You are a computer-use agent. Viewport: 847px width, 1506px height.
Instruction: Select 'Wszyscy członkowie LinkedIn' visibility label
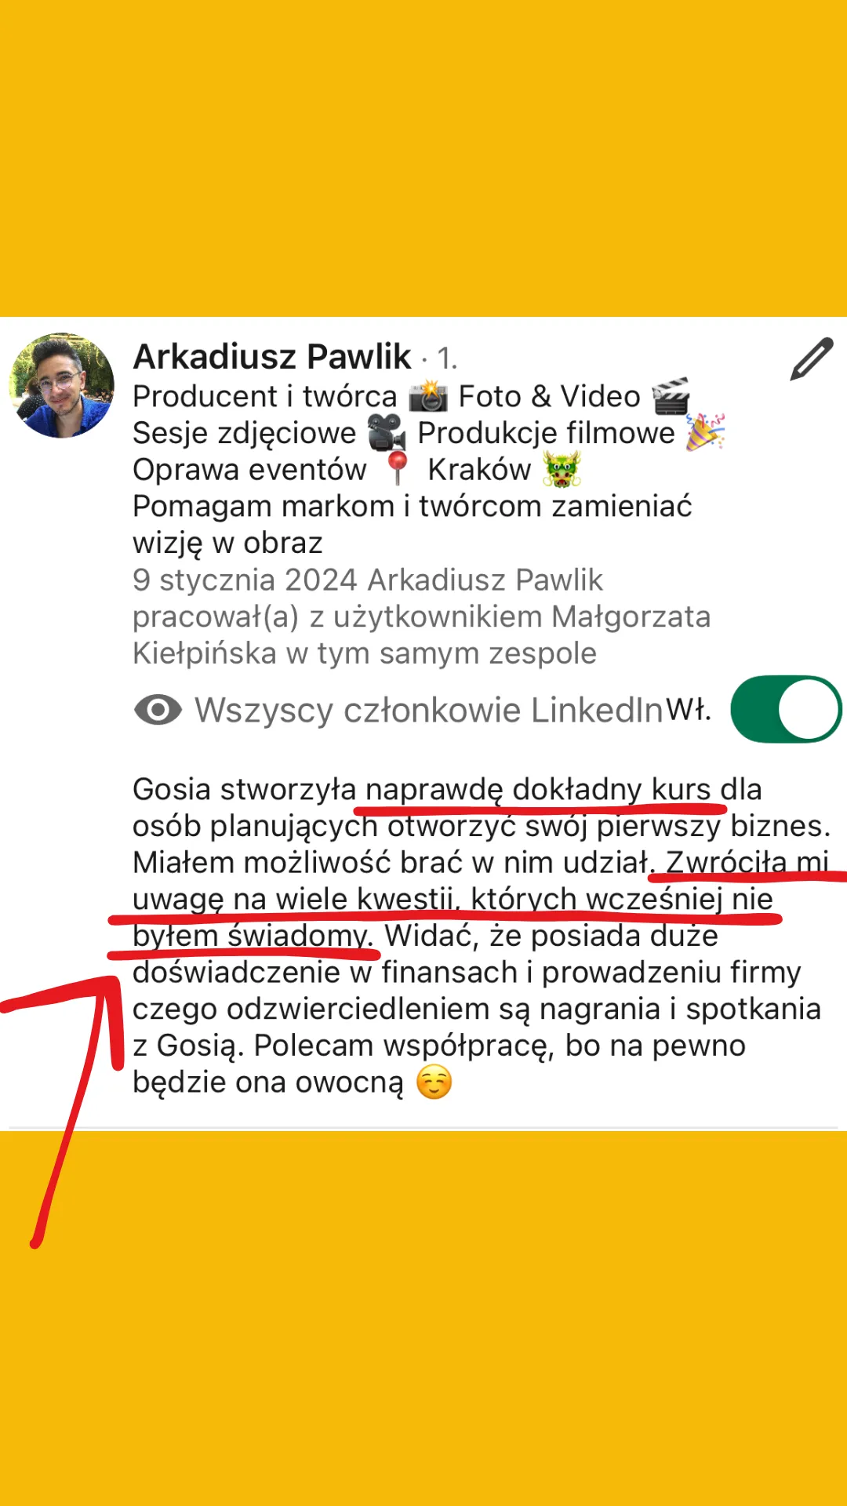[x=429, y=711]
